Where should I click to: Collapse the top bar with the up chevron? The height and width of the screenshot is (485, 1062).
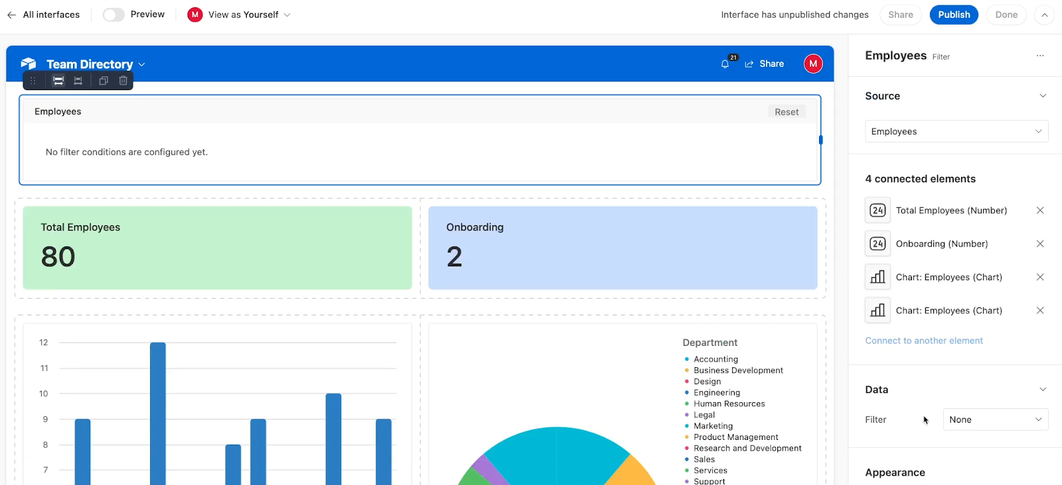(1044, 15)
